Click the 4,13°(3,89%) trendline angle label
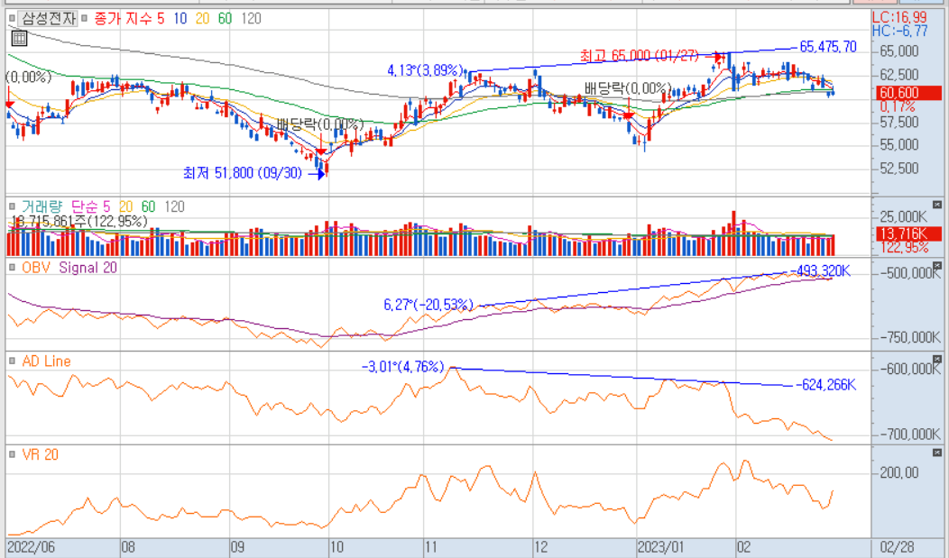This screenshot has height=558, width=949. tap(426, 70)
